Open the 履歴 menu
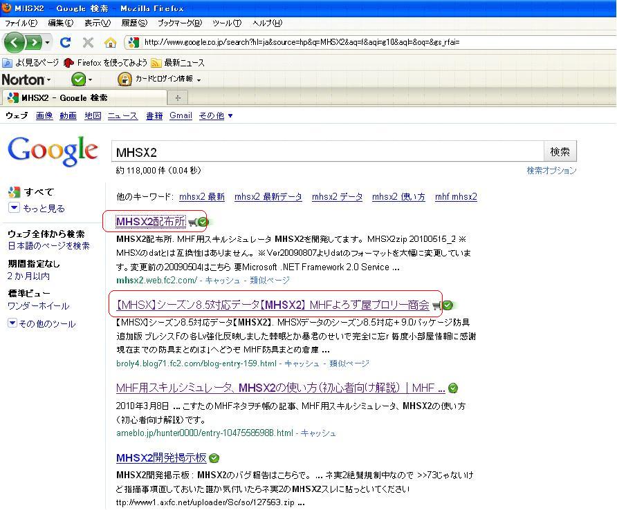 [x=134, y=23]
